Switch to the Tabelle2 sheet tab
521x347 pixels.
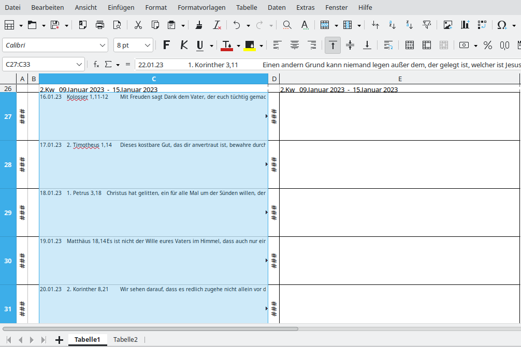[125, 340]
